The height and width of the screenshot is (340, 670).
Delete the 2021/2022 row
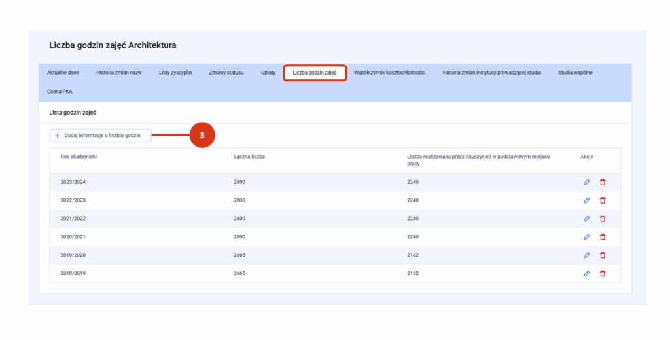(603, 219)
